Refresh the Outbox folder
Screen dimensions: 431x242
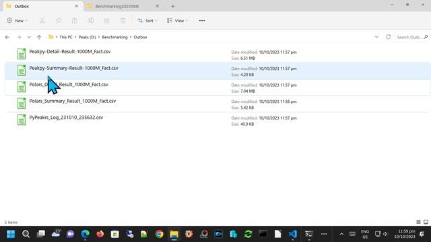(388, 37)
